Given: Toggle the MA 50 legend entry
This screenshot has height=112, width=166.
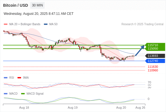Looking at the screenshot, I should 51,24.
